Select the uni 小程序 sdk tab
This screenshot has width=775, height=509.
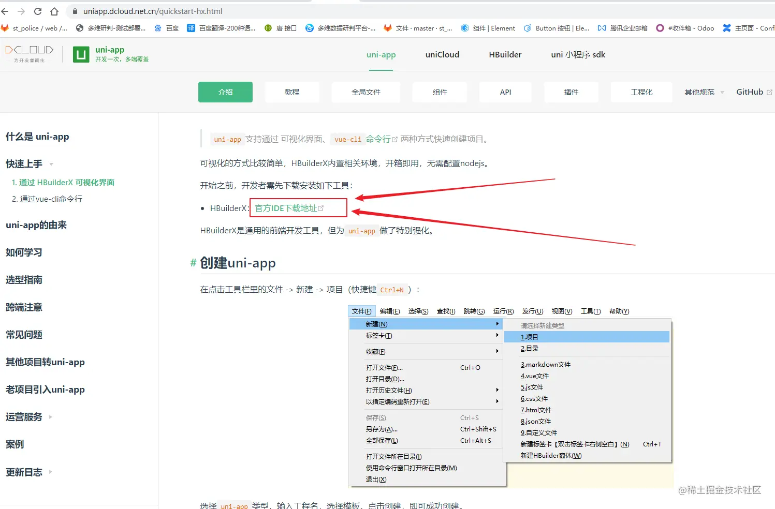(x=578, y=55)
